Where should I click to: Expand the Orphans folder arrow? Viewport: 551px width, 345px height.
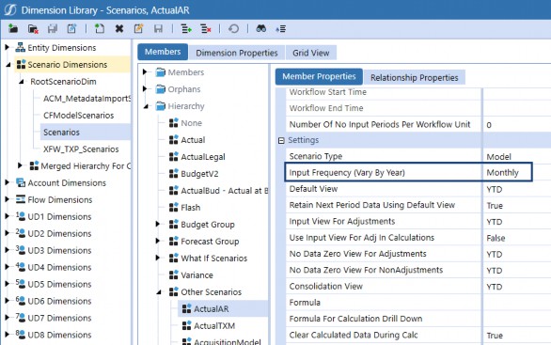pyautogui.click(x=145, y=89)
